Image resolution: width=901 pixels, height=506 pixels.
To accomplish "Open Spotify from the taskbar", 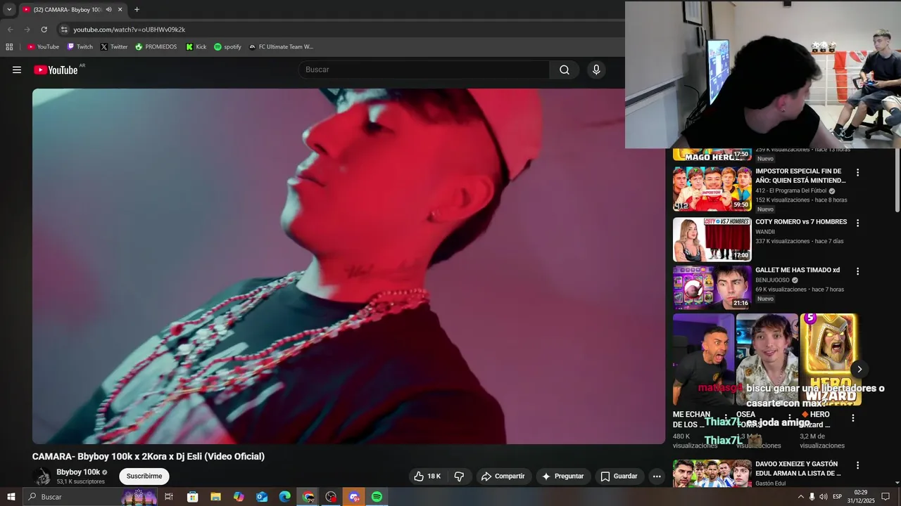I will (x=377, y=497).
